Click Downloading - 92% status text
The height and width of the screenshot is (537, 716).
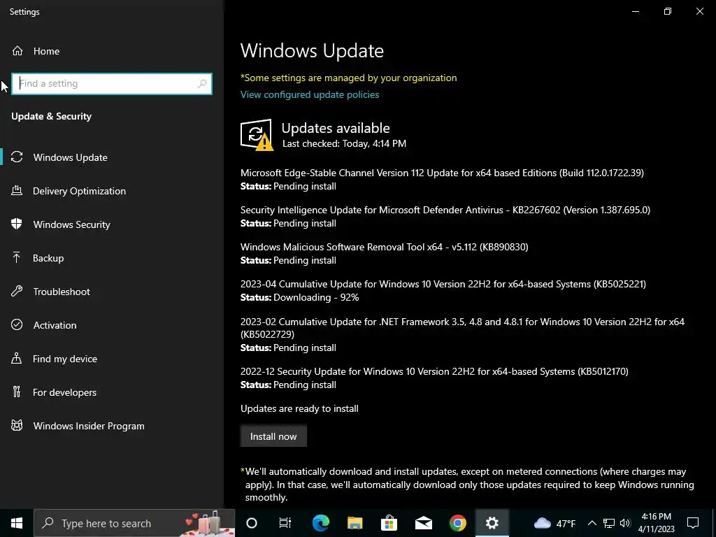point(316,297)
